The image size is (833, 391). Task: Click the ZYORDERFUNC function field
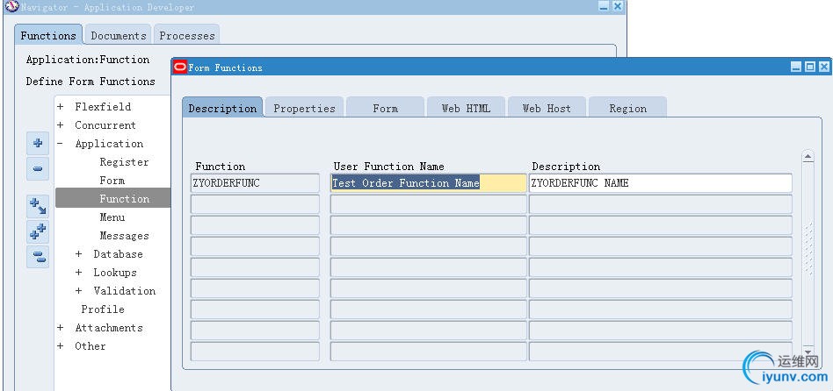coord(255,183)
